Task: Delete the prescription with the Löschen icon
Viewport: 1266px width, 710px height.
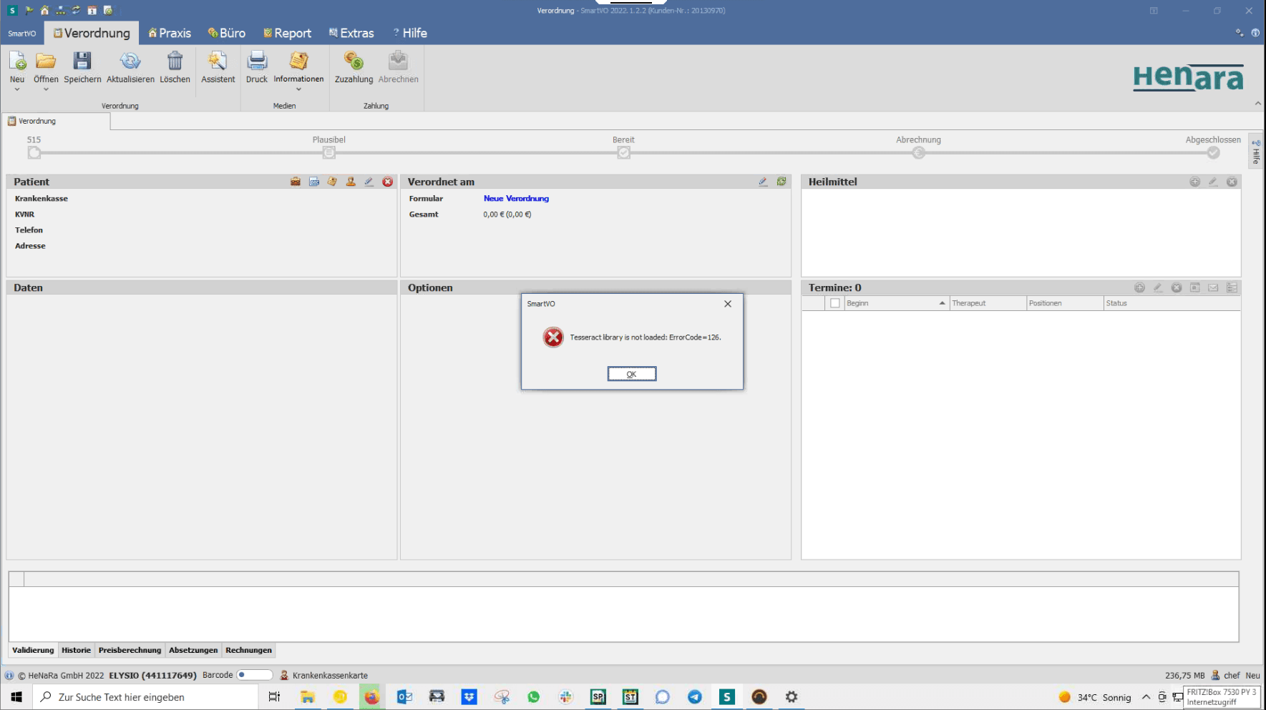Action: [175, 61]
